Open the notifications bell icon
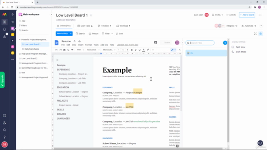The image size is (267, 150). pyautogui.click(x=5, y=29)
